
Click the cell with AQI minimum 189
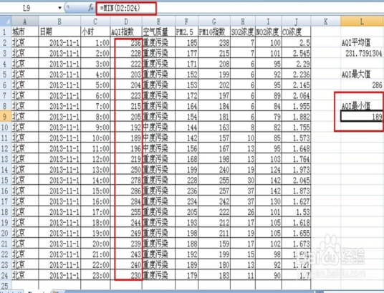(362, 116)
